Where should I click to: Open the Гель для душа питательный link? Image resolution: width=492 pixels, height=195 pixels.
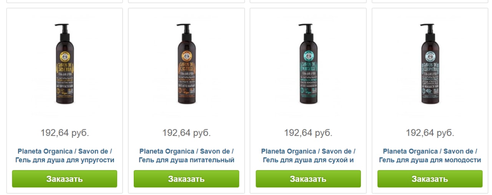click(186, 160)
